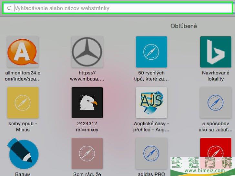Open the Mercedes mbusa favorite icon
This screenshot has height=176, width=235.
[x=87, y=52]
